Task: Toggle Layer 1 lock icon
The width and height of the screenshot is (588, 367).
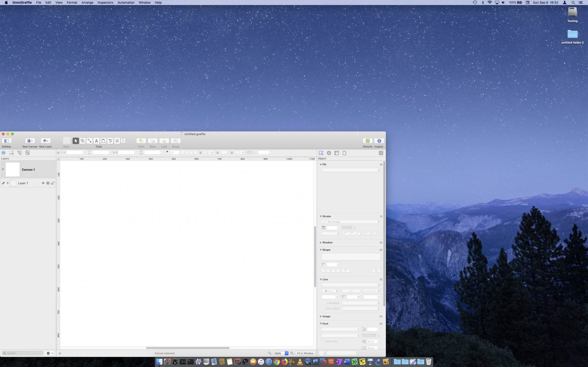Action: coord(53,183)
